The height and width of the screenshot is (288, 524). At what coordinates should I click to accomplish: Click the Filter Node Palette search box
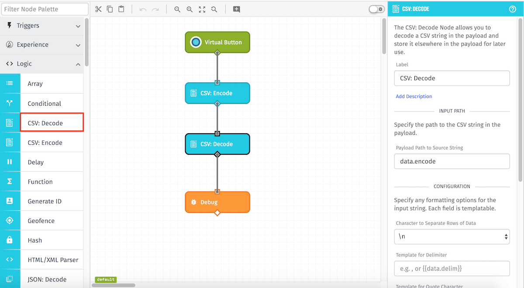tap(45, 9)
